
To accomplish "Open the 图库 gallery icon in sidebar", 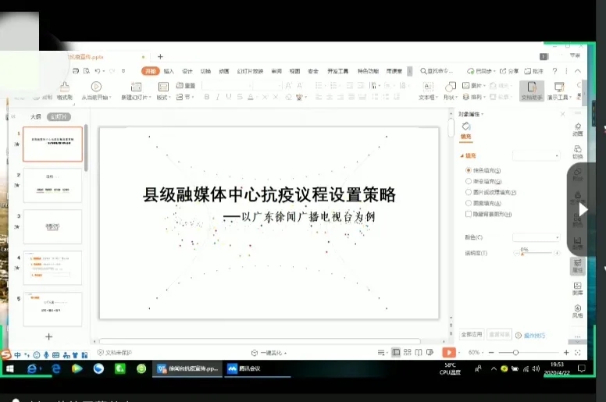I will point(577,286).
